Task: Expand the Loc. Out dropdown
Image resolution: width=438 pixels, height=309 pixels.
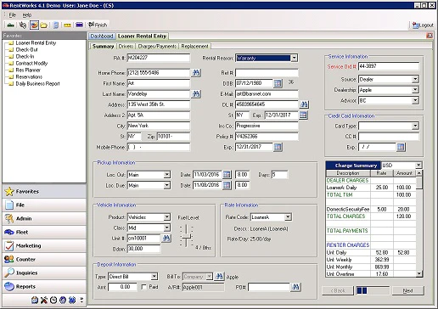Action: click(167, 175)
